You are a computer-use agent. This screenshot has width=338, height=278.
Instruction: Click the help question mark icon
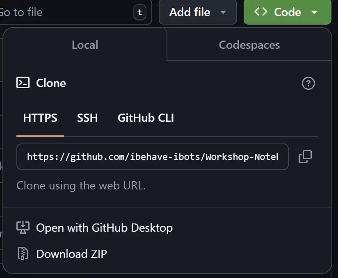[308, 83]
